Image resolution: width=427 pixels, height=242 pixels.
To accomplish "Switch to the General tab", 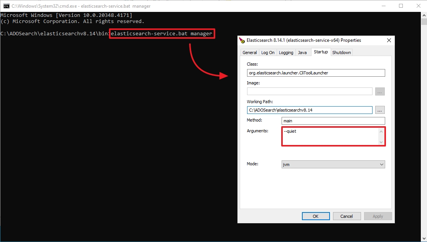I will [250, 53].
